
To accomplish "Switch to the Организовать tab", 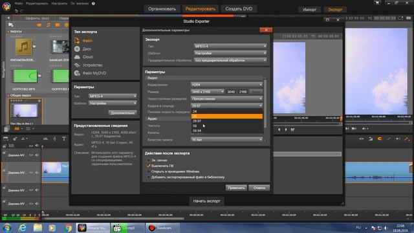I will click(x=162, y=9).
